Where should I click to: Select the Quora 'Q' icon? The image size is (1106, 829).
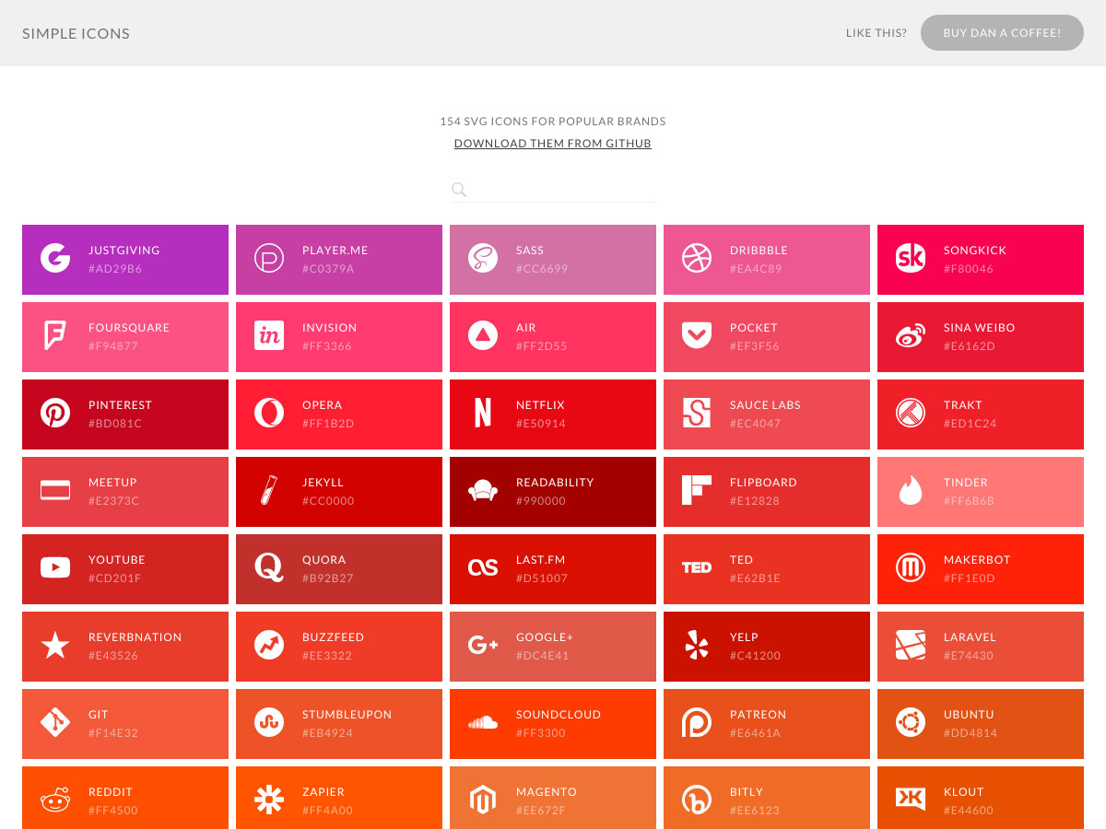coord(269,568)
